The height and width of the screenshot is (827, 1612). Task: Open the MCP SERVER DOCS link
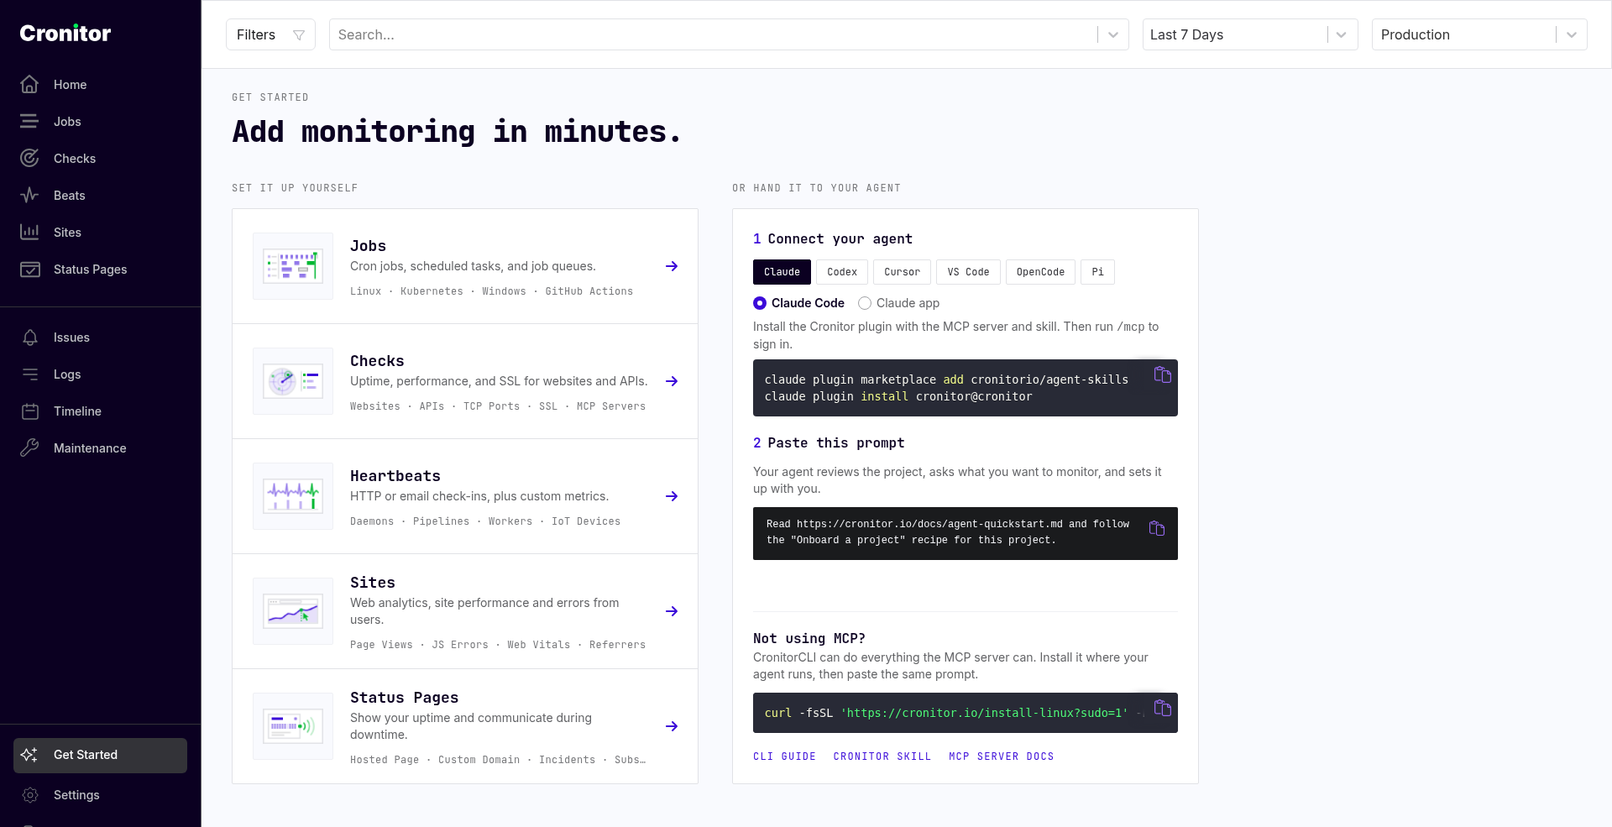pos(1001,756)
